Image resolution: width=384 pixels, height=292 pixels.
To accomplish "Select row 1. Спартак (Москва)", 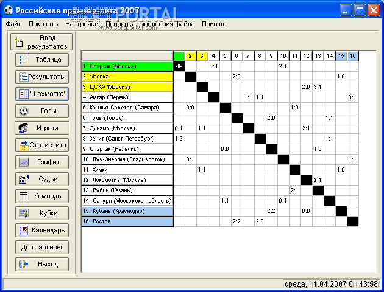I will pyautogui.click(x=127, y=66).
